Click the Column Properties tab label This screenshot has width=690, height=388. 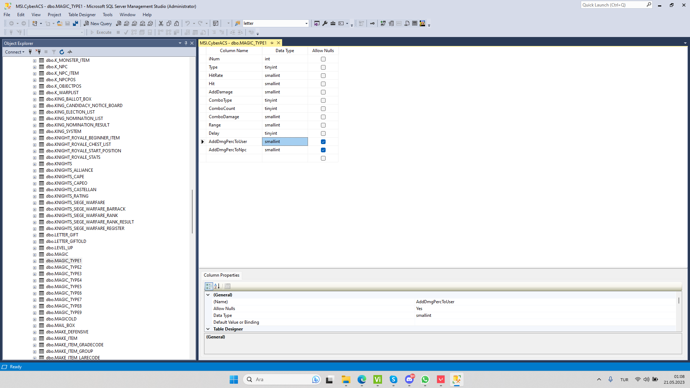click(x=221, y=275)
